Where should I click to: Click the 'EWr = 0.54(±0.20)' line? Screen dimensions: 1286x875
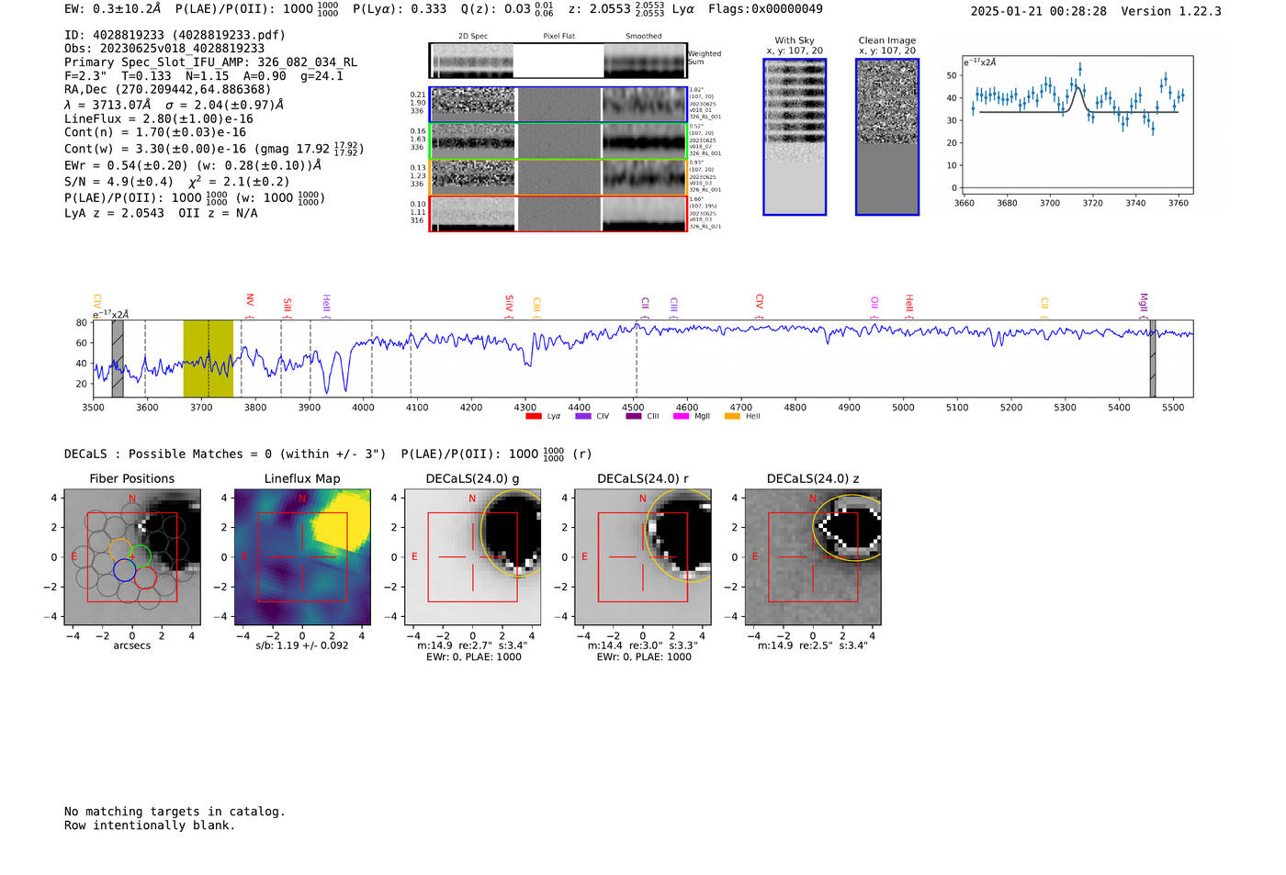coord(193,165)
